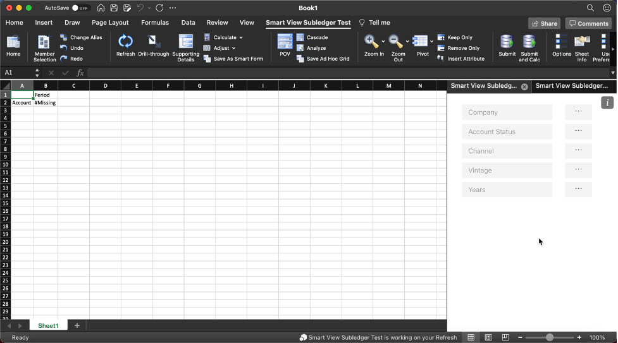618x343 pixels.
Task: Open the Formulas ribbon tab
Action: (155, 23)
